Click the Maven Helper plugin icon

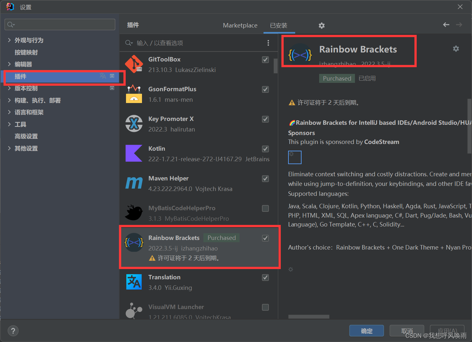(134, 183)
